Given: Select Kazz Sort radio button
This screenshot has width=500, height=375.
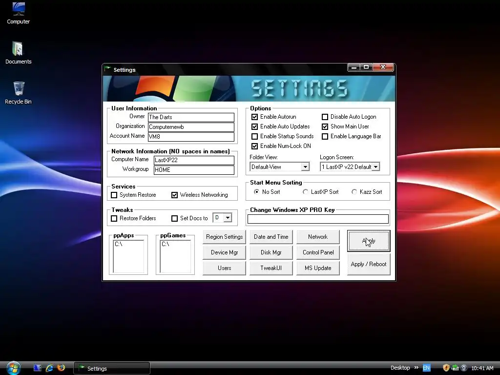Looking at the screenshot, I should pos(354,191).
